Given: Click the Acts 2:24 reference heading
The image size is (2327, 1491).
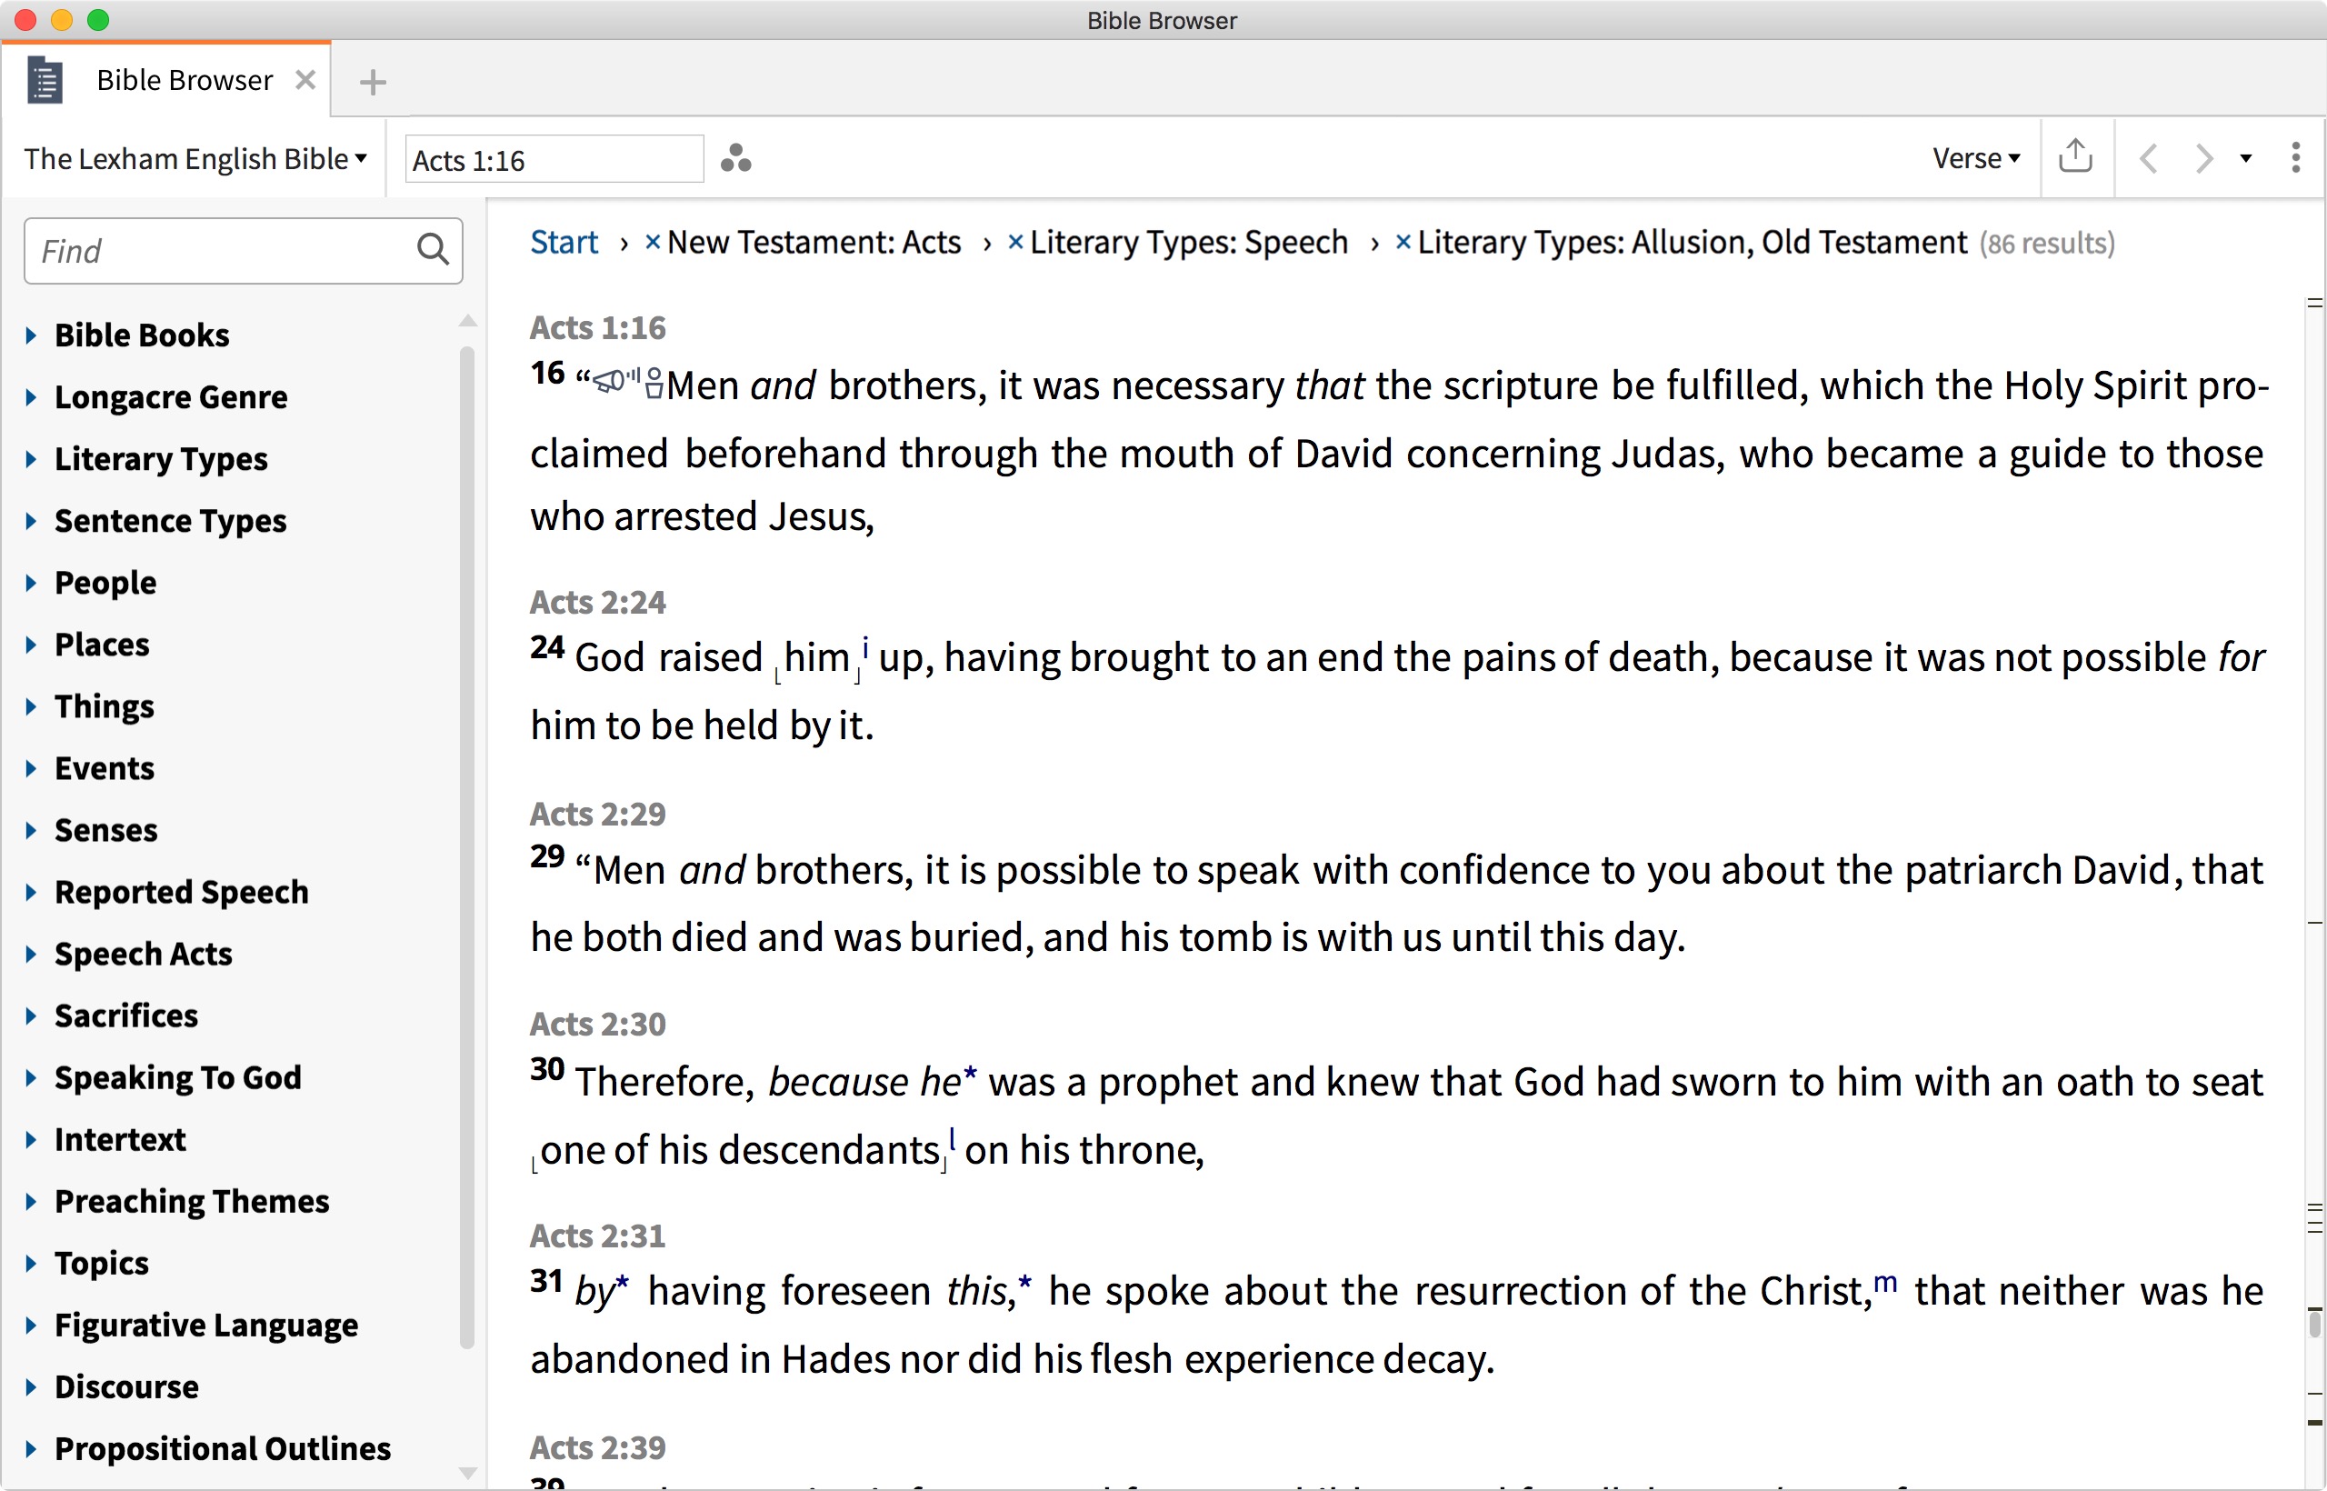Looking at the screenshot, I should [597, 602].
